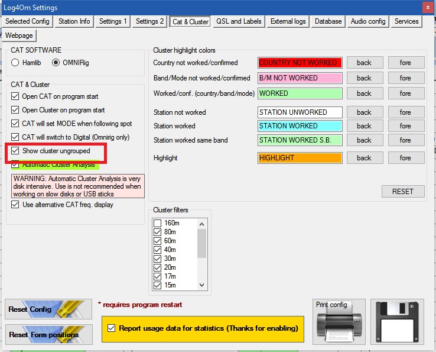Viewport: 436px width, 352px height.
Task: Open Database tab
Action: click(328, 21)
